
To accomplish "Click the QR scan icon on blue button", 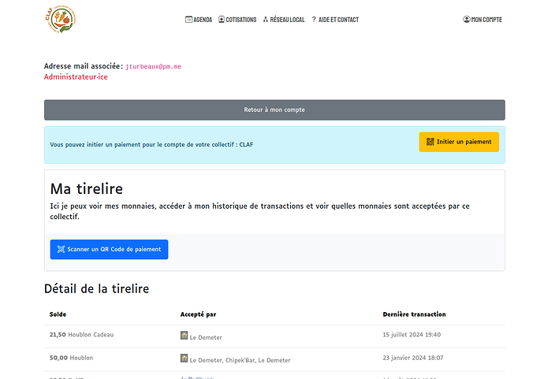I will [61, 249].
